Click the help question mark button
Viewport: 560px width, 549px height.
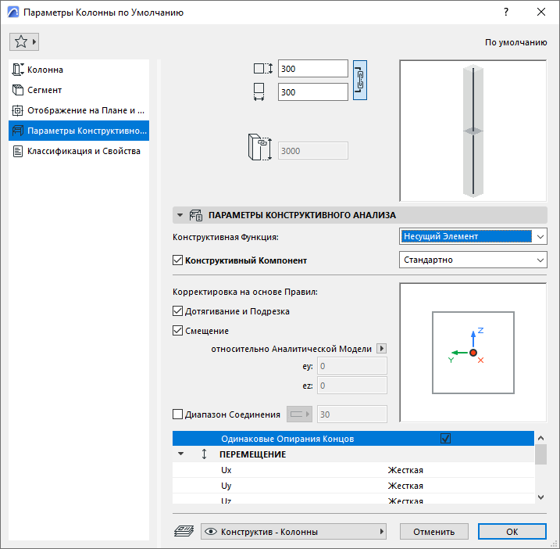point(506,13)
